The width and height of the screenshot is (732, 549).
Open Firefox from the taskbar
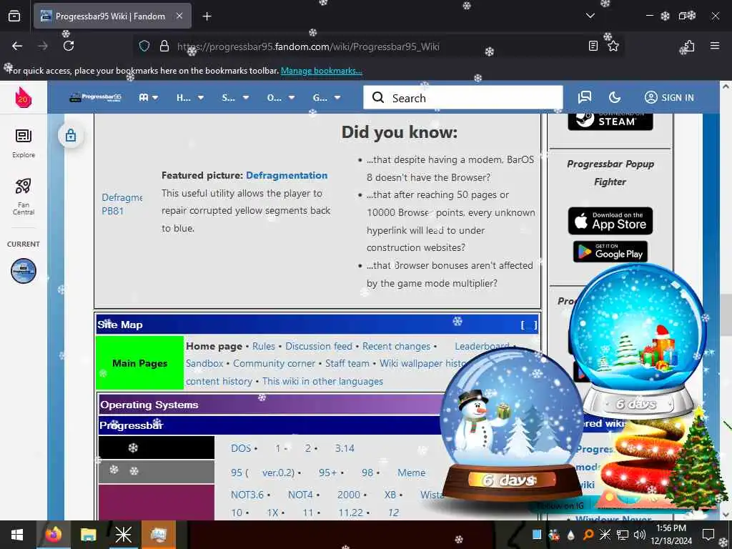(53, 535)
